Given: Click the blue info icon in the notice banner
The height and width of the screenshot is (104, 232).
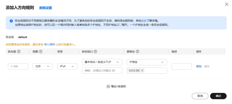Looking at the screenshot, I should tap(11, 21).
